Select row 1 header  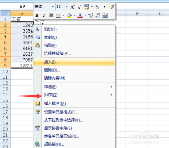pos(5,19)
